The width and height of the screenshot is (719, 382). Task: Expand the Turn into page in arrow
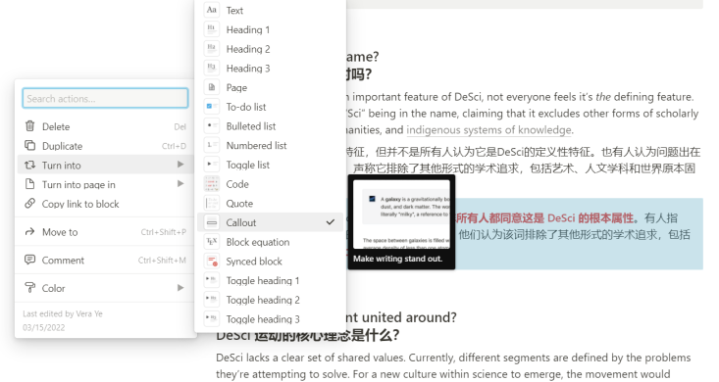pyautogui.click(x=180, y=184)
